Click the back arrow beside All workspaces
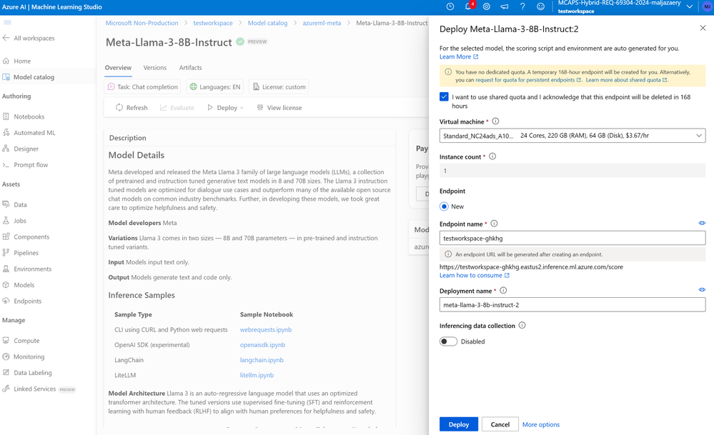Screen dimensions: 714x435 6,39
